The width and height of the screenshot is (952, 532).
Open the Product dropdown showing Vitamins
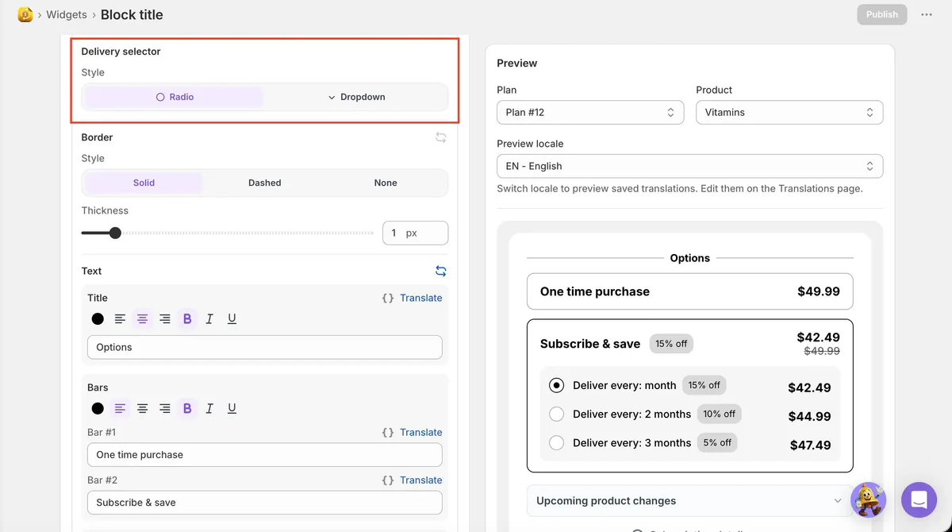tap(789, 112)
